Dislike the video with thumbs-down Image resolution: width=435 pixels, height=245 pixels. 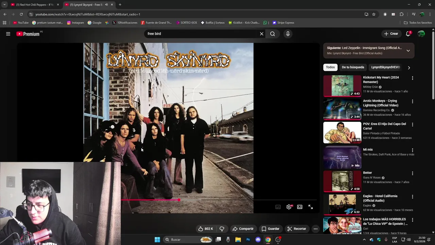pos(222,229)
